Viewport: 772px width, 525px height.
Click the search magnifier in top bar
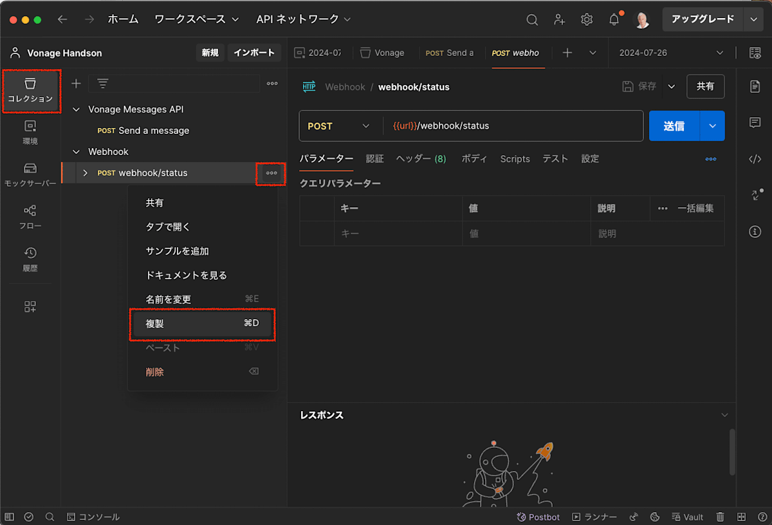[x=532, y=20]
